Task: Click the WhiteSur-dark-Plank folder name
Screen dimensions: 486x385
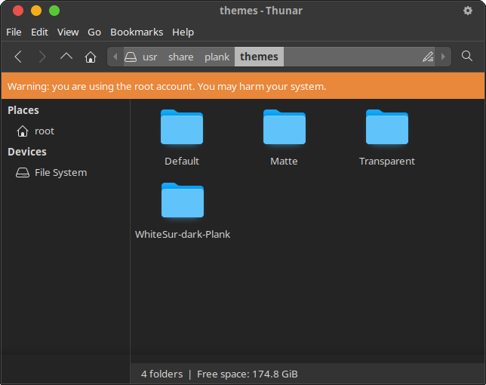Action: coord(183,234)
